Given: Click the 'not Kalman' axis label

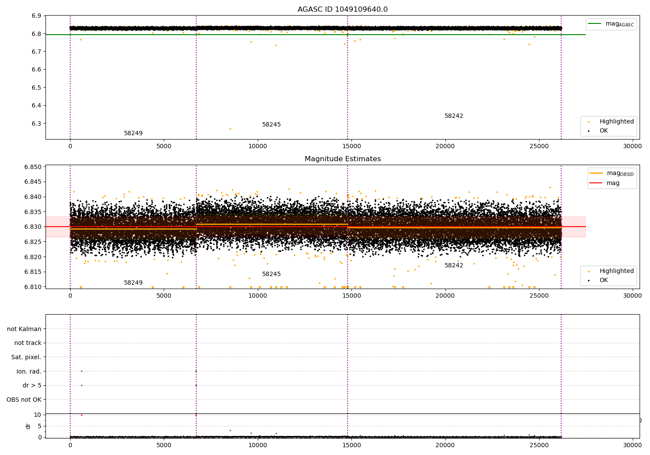Looking at the screenshot, I should [x=24, y=329].
